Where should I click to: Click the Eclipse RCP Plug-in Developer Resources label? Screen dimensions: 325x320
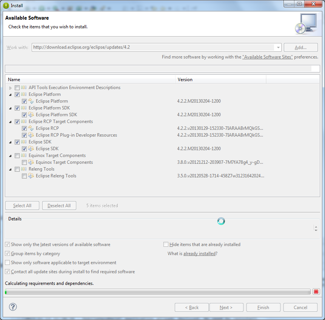point(76,135)
